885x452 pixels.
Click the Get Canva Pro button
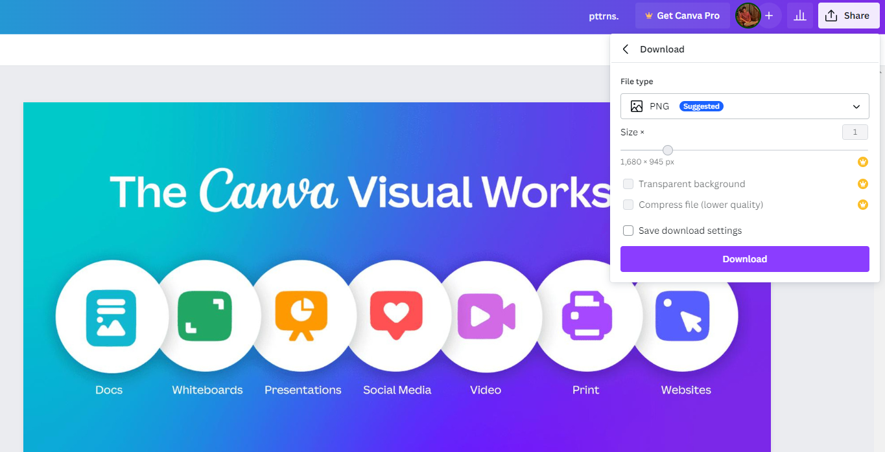click(683, 16)
